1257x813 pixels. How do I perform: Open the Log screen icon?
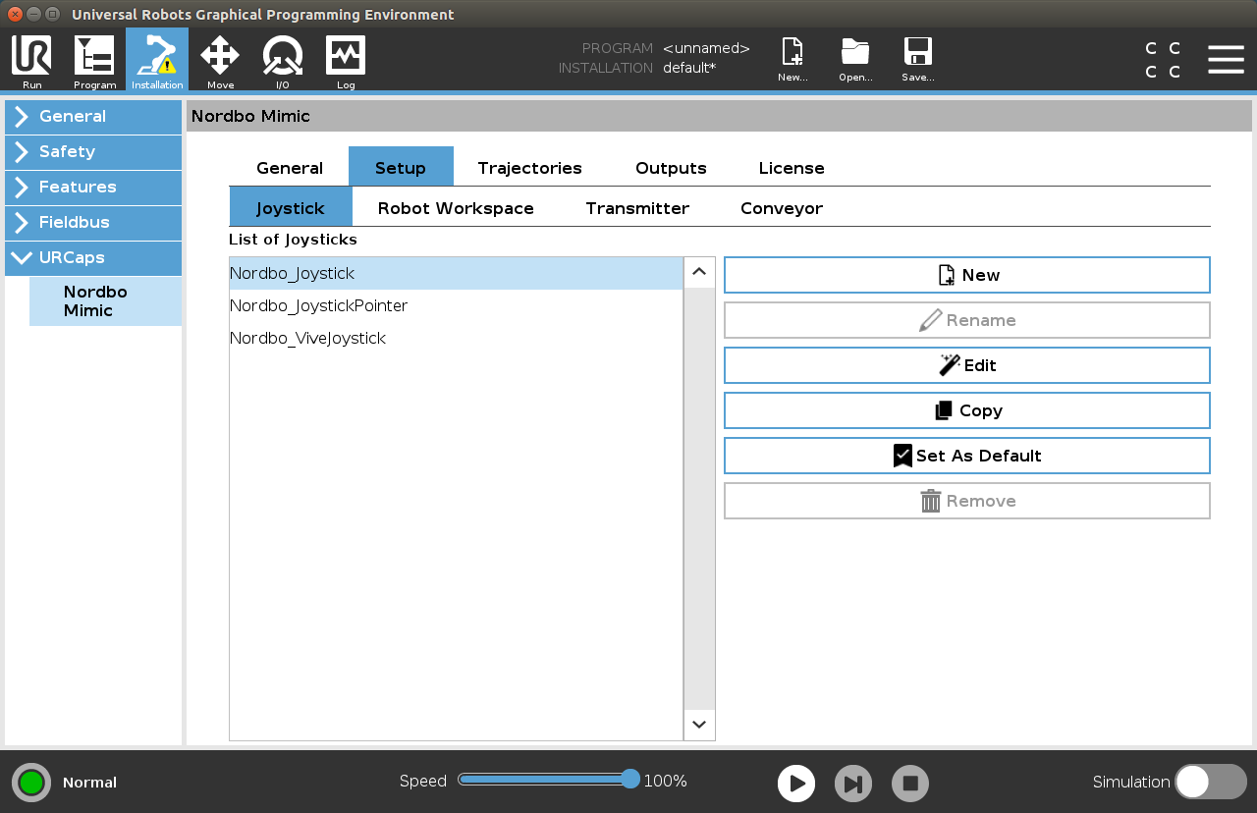(x=346, y=61)
